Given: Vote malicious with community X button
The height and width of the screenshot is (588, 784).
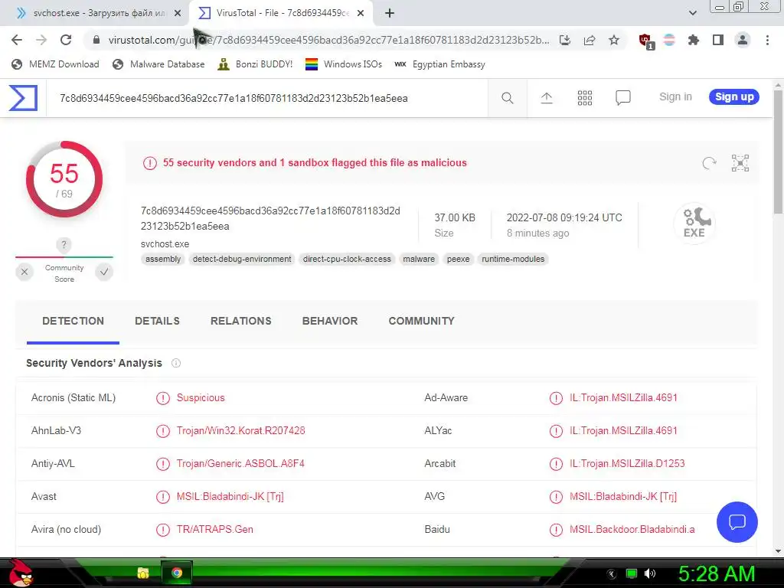Looking at the screenshot, I should coord(24,272).
